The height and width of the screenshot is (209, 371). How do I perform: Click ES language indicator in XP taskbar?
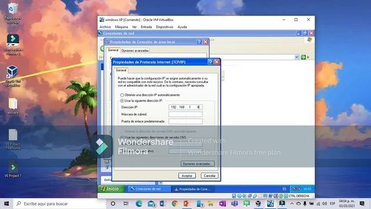tap(285, 189)
